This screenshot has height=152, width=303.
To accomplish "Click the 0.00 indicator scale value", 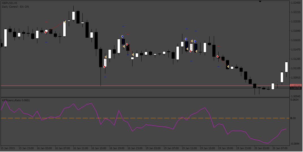I will (x=293, y=118).
